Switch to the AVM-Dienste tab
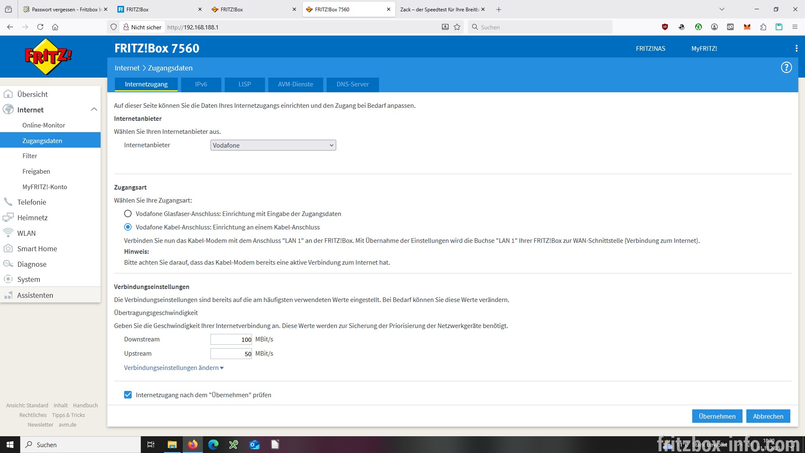This screenshot has width=805, height=453. (296, 84)
